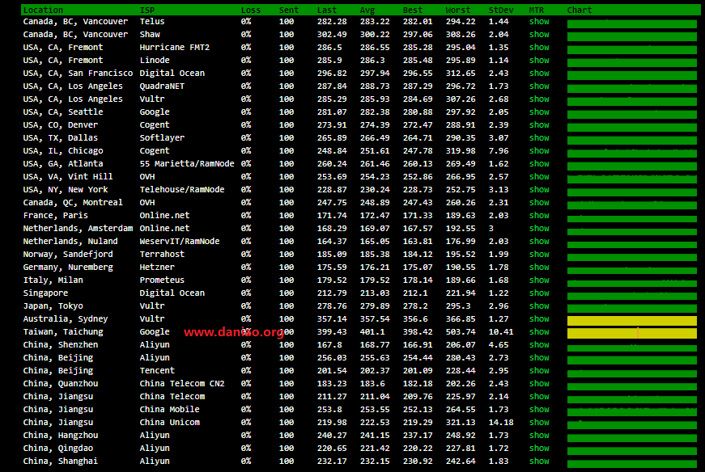Show MTR for Aliyun Shanghai
This screenshot has height=472, width=705.
coord(539,461)
